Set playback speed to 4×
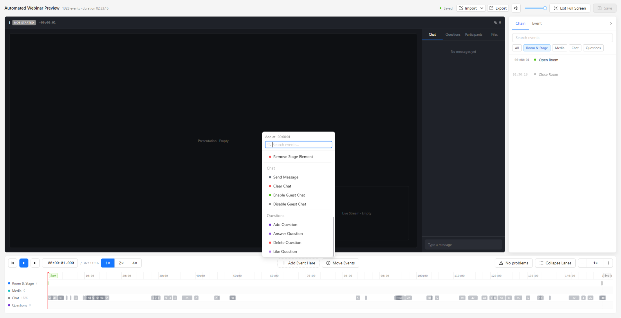Screen dimensions: 621x318 [135, 263]
